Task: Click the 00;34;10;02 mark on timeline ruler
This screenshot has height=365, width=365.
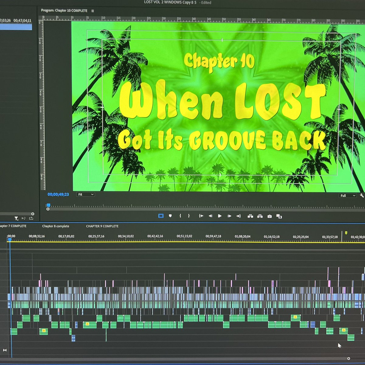Action: point(126,236)
